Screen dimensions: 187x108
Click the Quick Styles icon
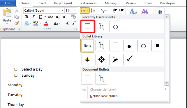(133, 11)
